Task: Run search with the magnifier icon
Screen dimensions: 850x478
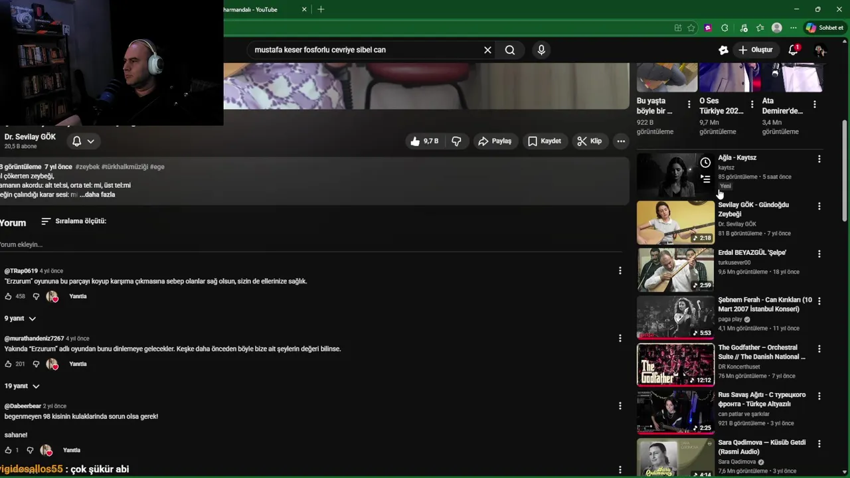Action: [510, 50]
